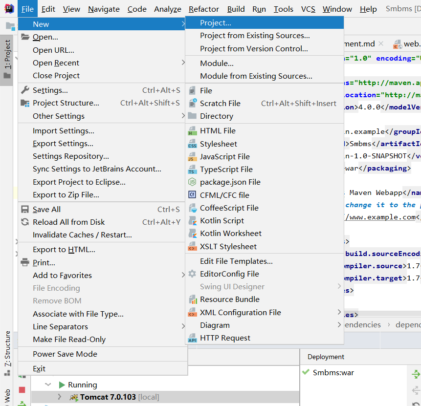
Task: Choose Associate with File Type...
Action: click(103, 314)
